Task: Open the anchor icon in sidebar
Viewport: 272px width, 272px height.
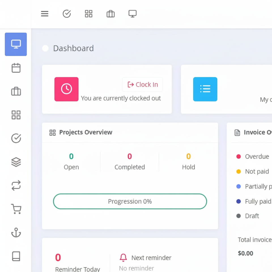Action: (x=16, y=232)
